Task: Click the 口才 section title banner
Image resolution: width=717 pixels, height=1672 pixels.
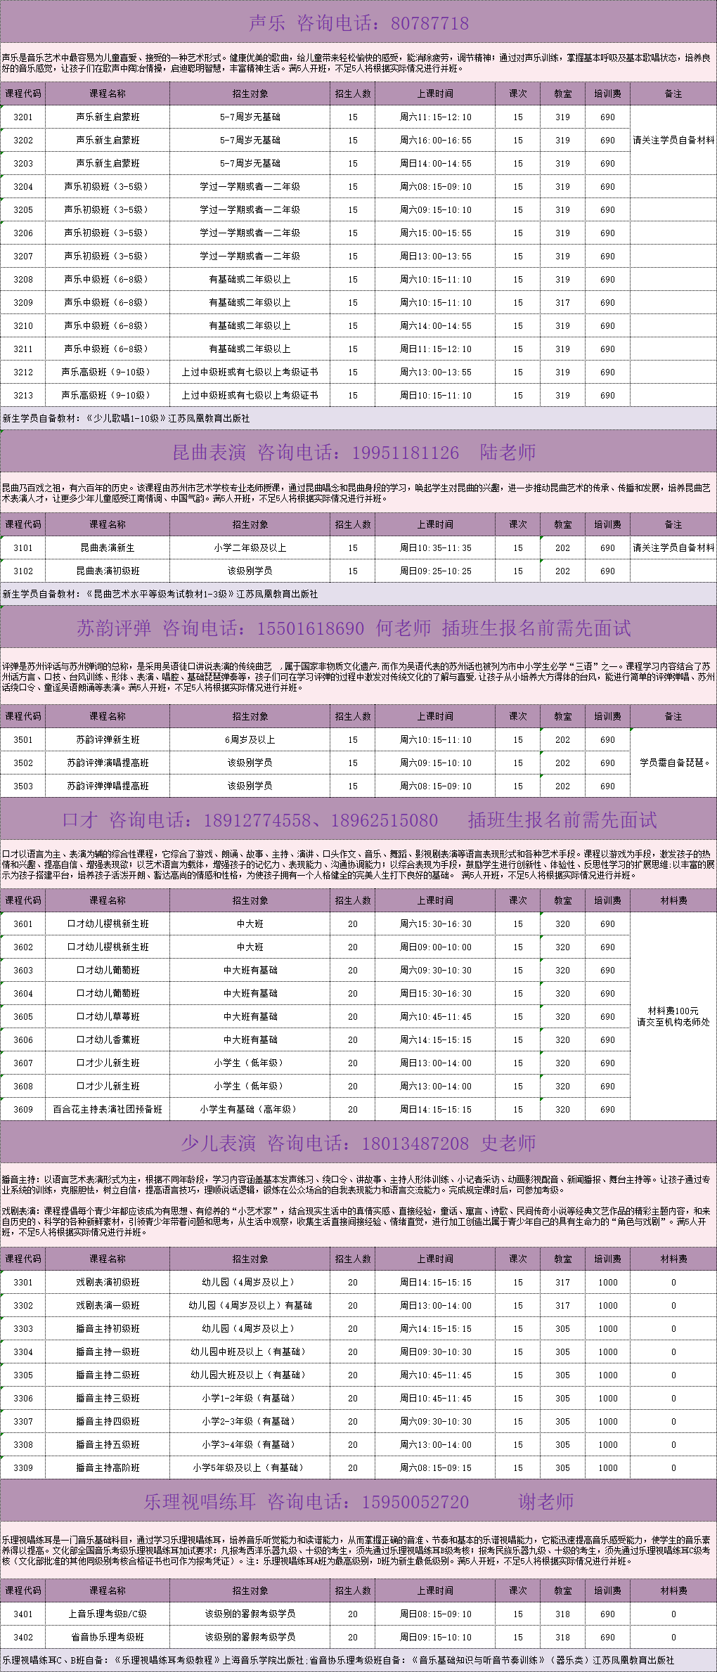Action: point(358,820)
